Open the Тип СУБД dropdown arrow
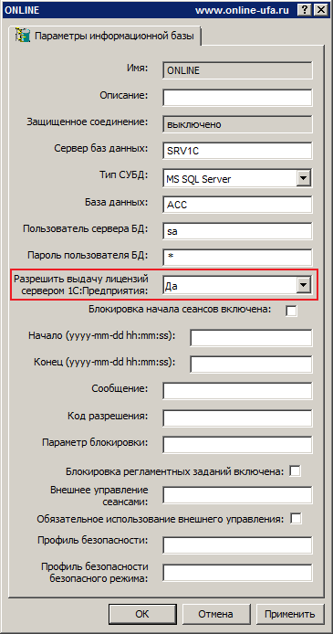Image resolution: width=333 pixels, height=634 pixels. pyautogui.click(x=303, y=178)
